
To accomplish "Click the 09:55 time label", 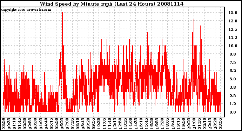I will 93,124.
